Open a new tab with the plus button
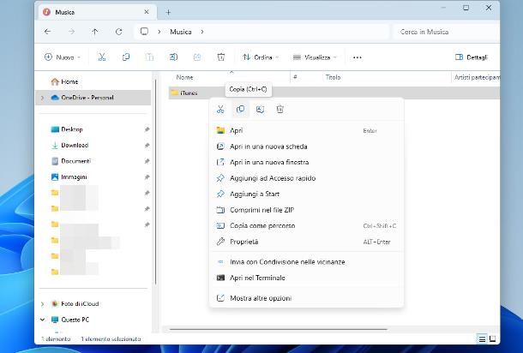This screenshot has width=523, height=353. (x=168, y=12)
